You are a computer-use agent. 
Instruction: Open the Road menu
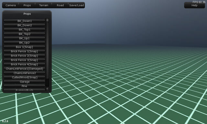click(60, 5)
